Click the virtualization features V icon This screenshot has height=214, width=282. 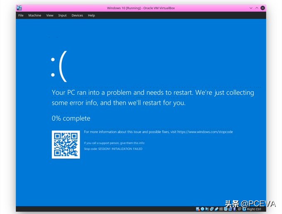[235, 209]
